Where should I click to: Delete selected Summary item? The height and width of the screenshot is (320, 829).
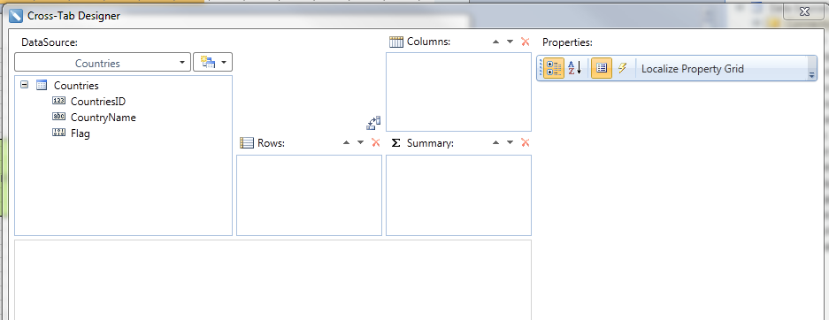525,142
